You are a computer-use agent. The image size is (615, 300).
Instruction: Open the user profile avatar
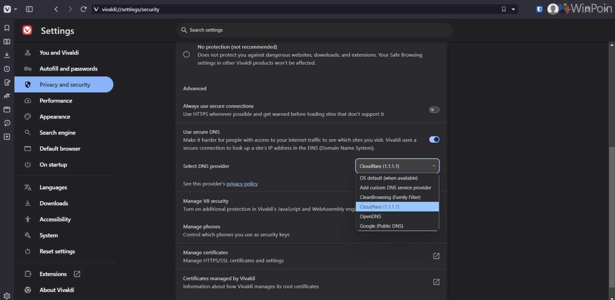(553, 9)
